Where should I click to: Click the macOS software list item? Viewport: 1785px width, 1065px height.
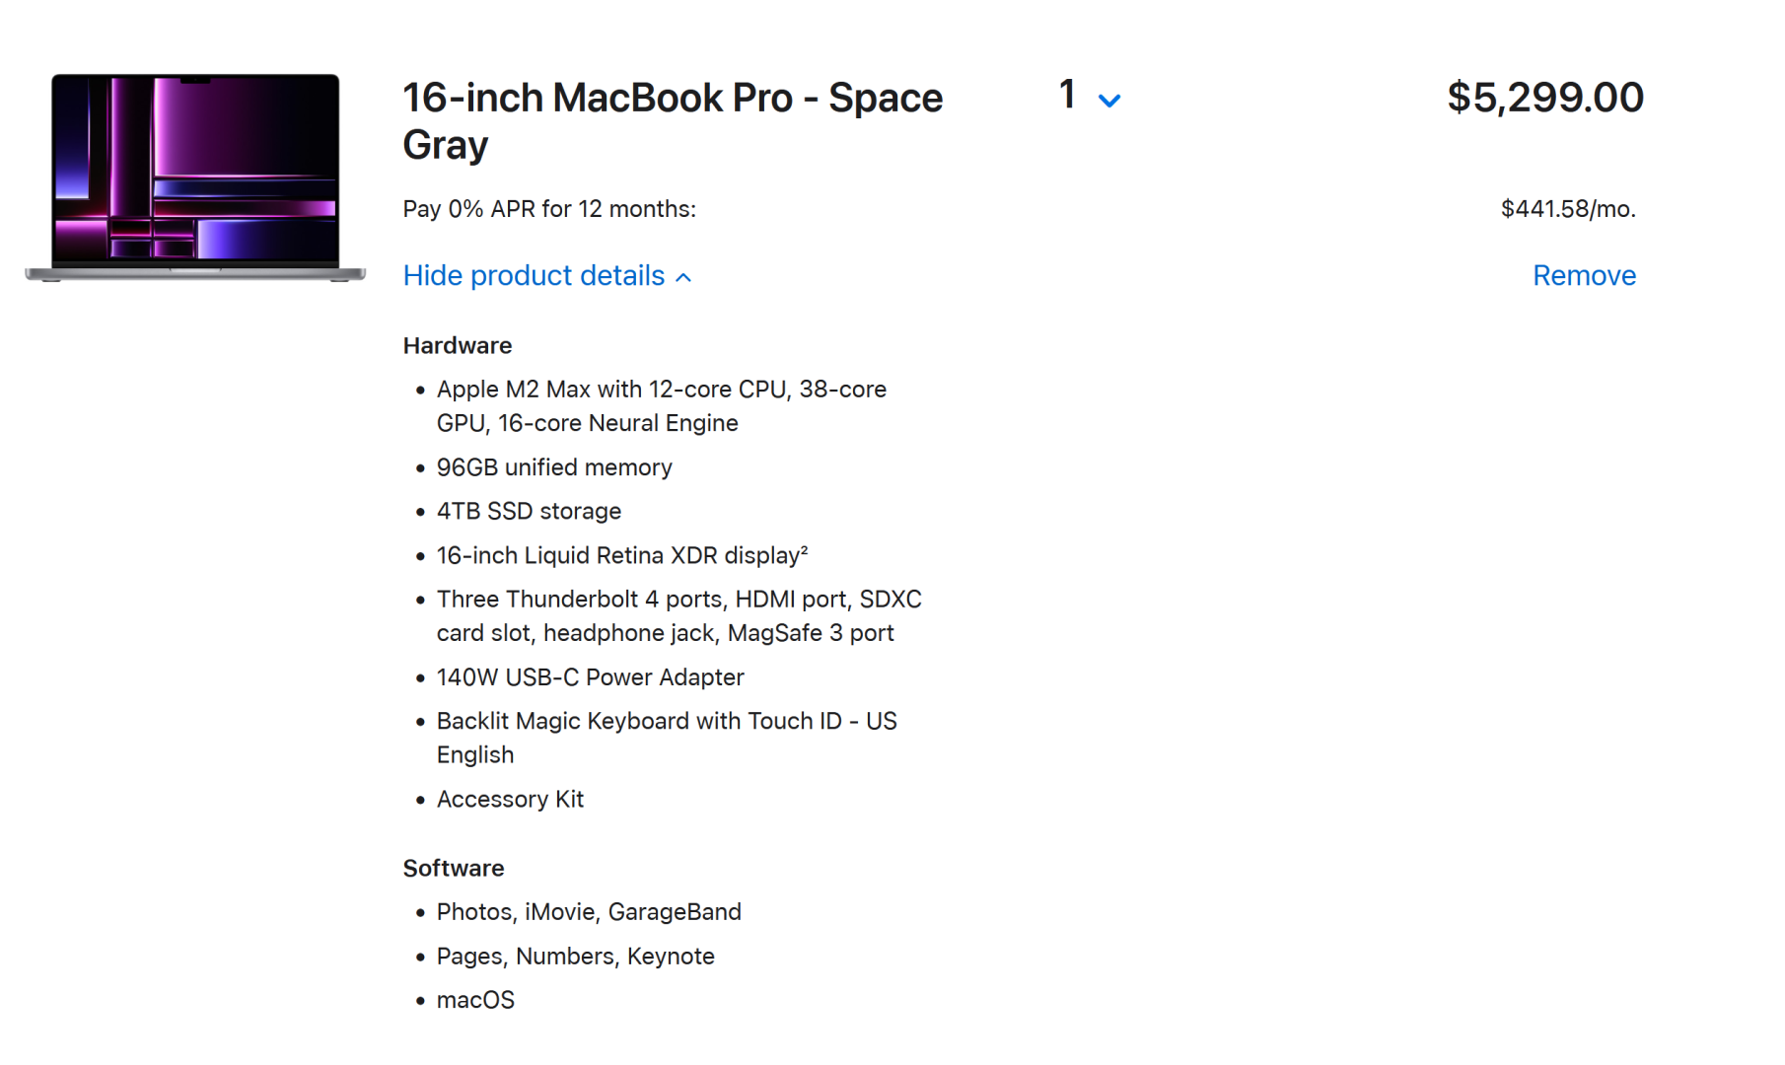pos(475,1000)
